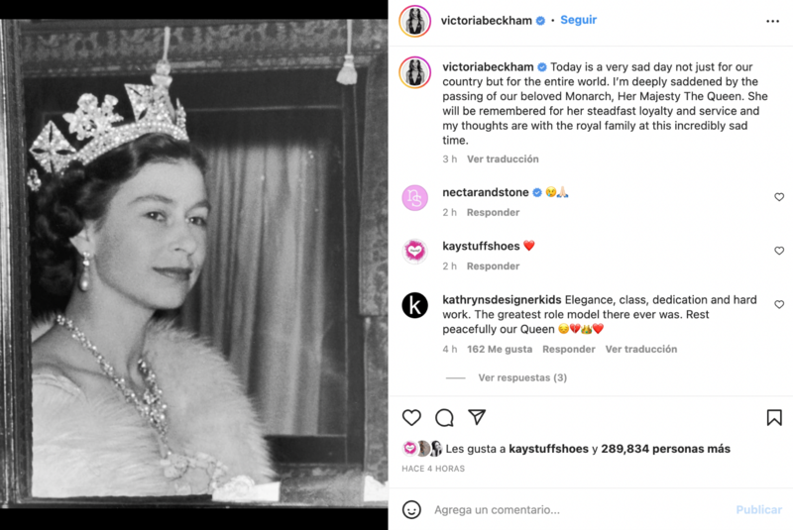Image resolution: width=793 pixels, height=530 pixels.
Task: Like the kaystuffshoes comment
Action: click(x=779, y=251)
